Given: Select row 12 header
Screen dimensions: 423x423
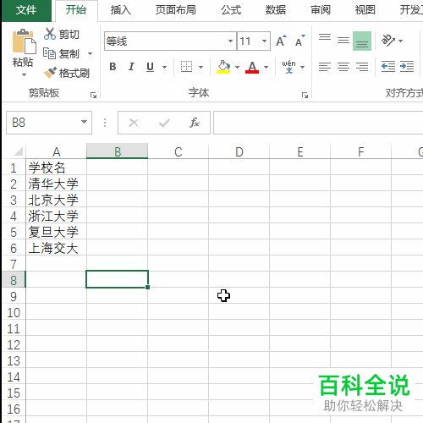Looking at the screenshot, I should [14, 344].
